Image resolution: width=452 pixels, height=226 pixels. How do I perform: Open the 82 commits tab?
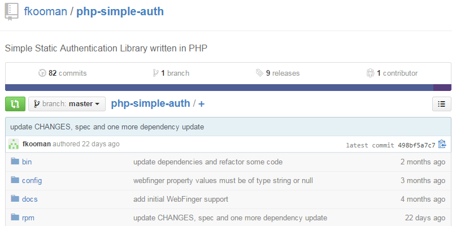pyautogui.click(x=62, y=73)
